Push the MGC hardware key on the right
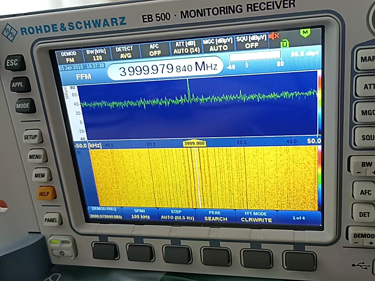This screenshot has width=375, height=281. tap(365, 112)
